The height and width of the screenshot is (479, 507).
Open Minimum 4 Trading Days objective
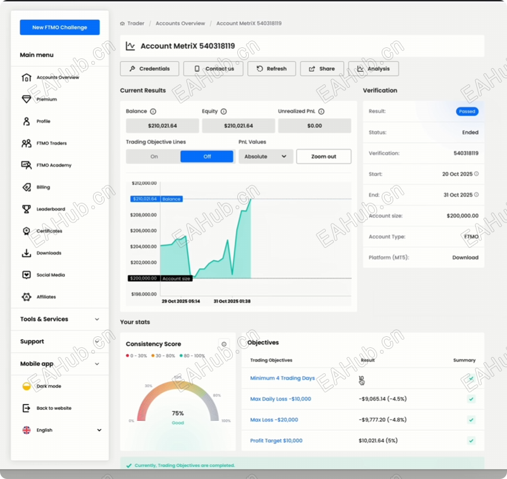point(282,378)
